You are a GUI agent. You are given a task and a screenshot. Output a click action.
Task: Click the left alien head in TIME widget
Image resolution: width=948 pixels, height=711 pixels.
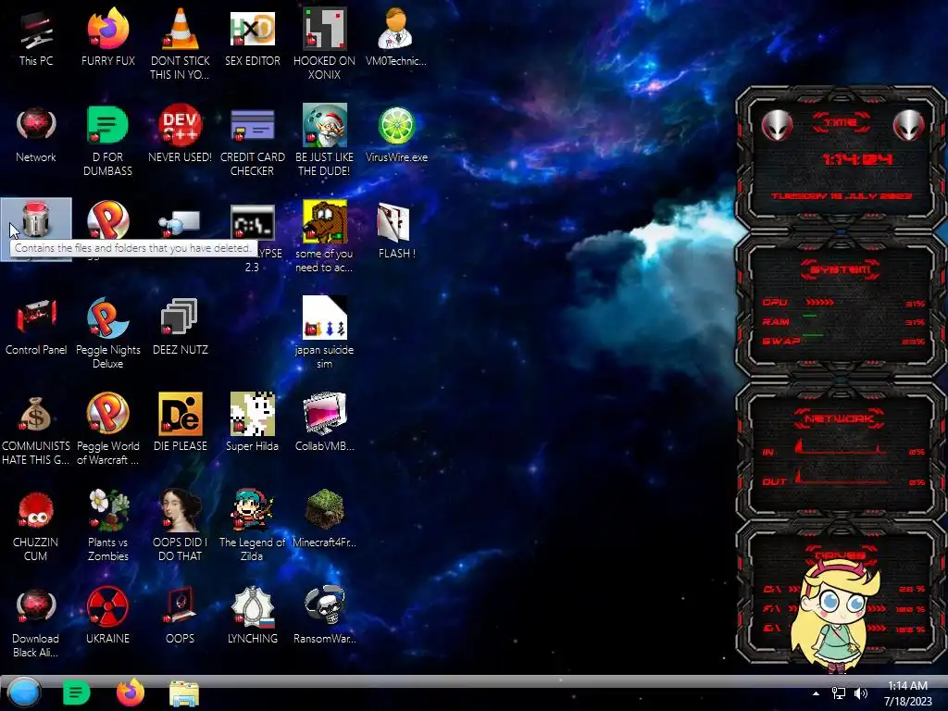(x=777, y=125)
